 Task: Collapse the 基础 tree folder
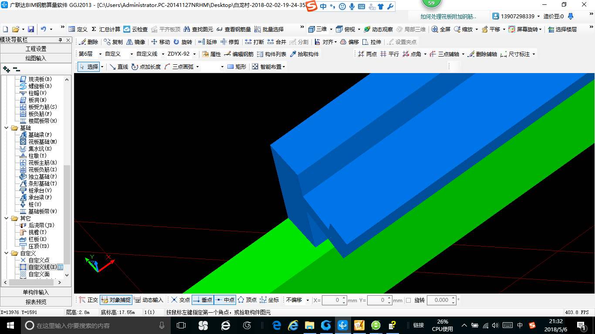tap(7, 128)
